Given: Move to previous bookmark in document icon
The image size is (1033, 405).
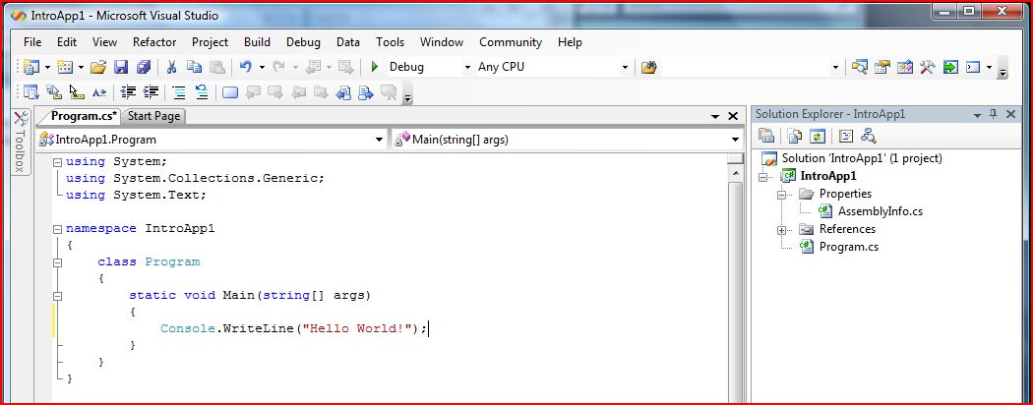Looking at the screenshot, I should point(343,92).
